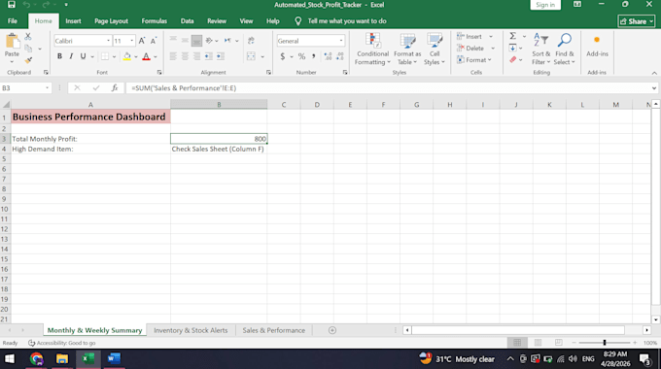Viewport: 661px width, 369px height.
Task: Click the Copy icon
Action: tap(28, 49)
